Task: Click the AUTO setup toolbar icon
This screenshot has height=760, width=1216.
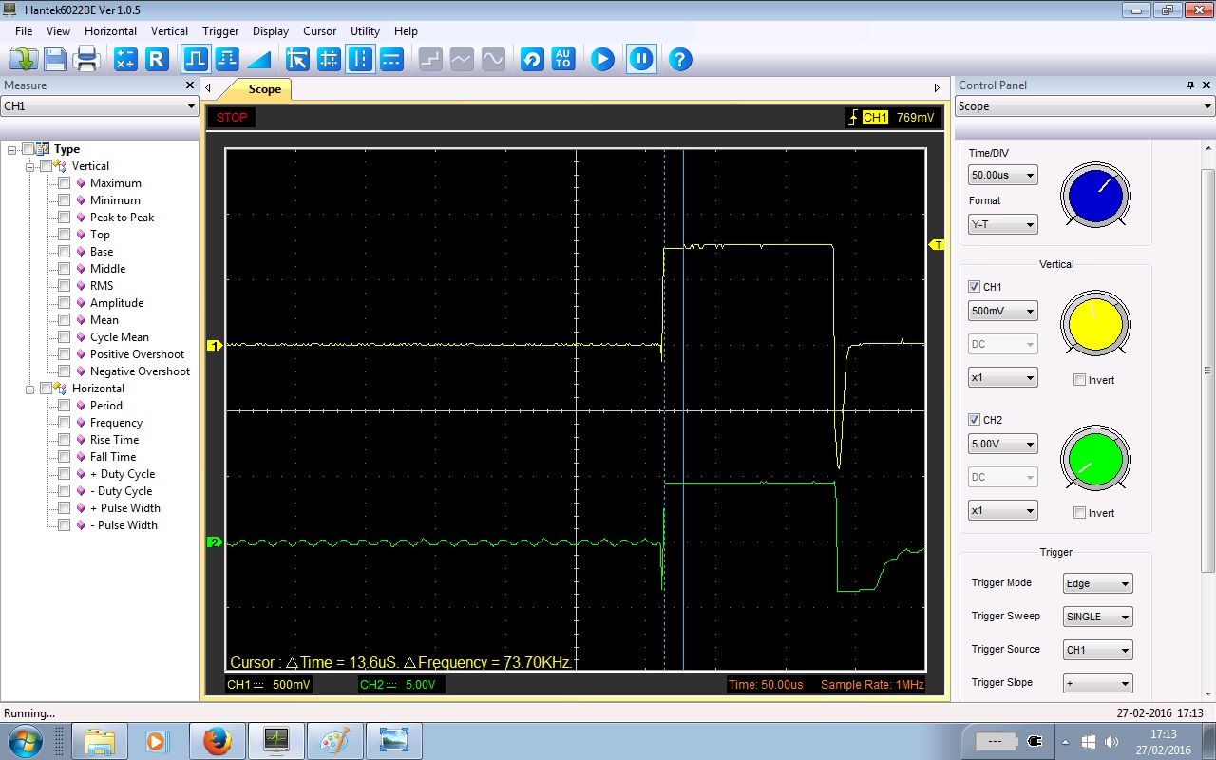Action: [563, 60]
